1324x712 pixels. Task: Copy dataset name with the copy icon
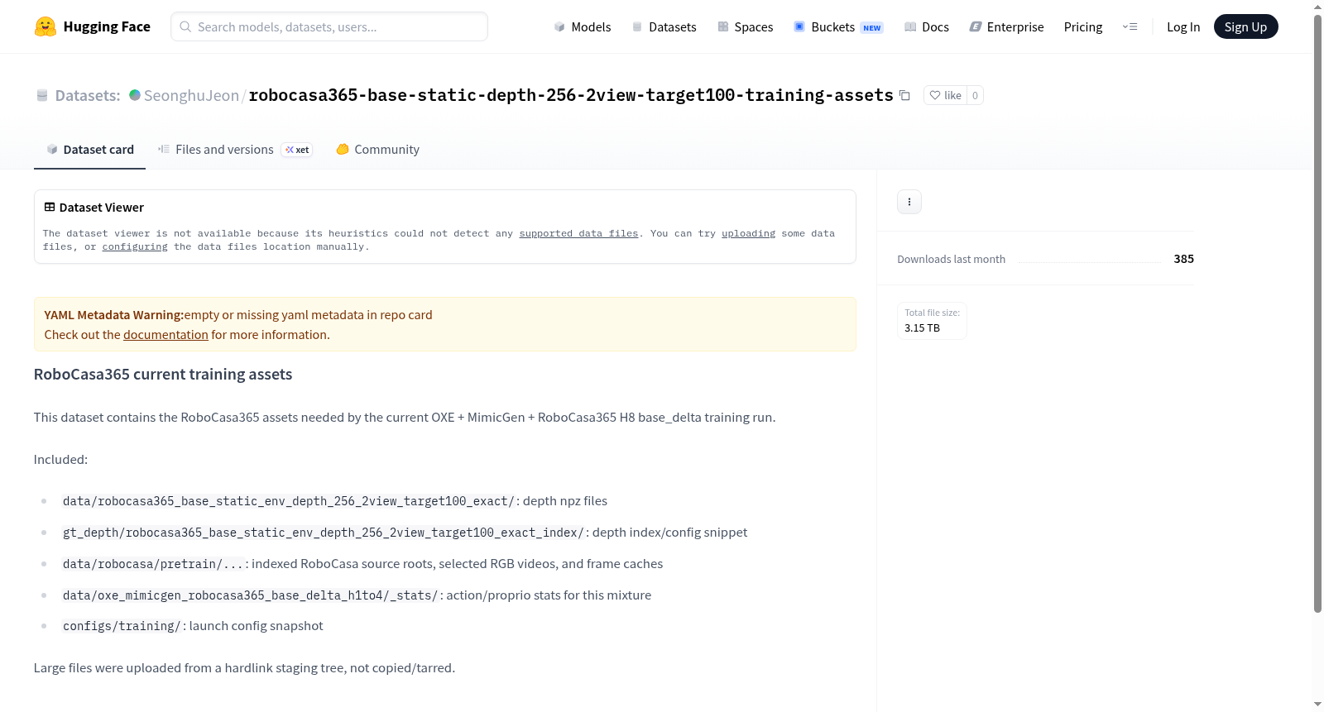[x=904, y=95]
